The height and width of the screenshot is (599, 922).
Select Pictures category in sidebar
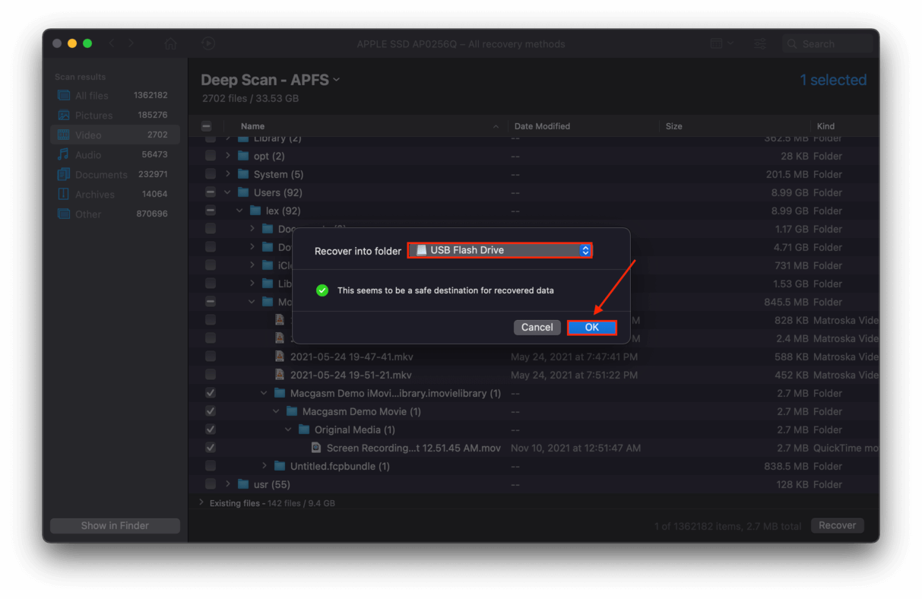[x=115, y=115]
